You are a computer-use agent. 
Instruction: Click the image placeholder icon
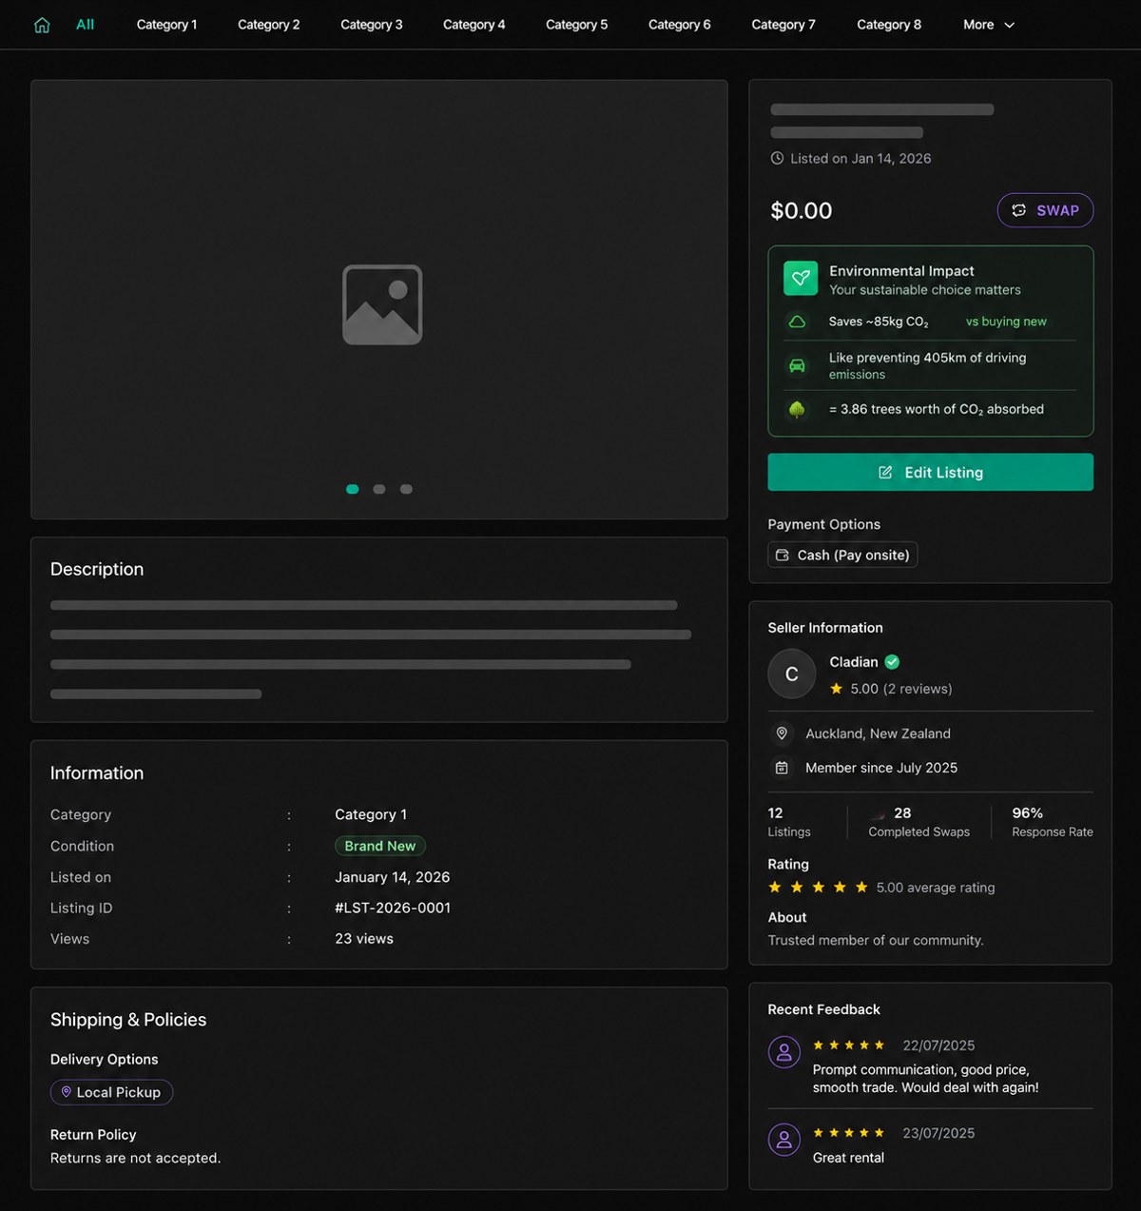point(382,304)
